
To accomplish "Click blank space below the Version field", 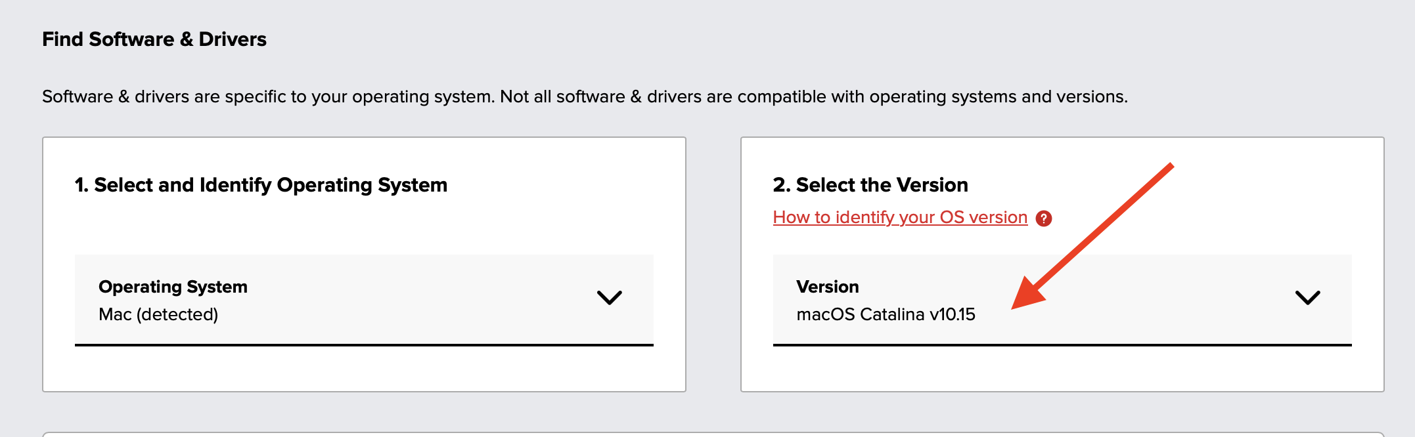I will pos(1062,369).
